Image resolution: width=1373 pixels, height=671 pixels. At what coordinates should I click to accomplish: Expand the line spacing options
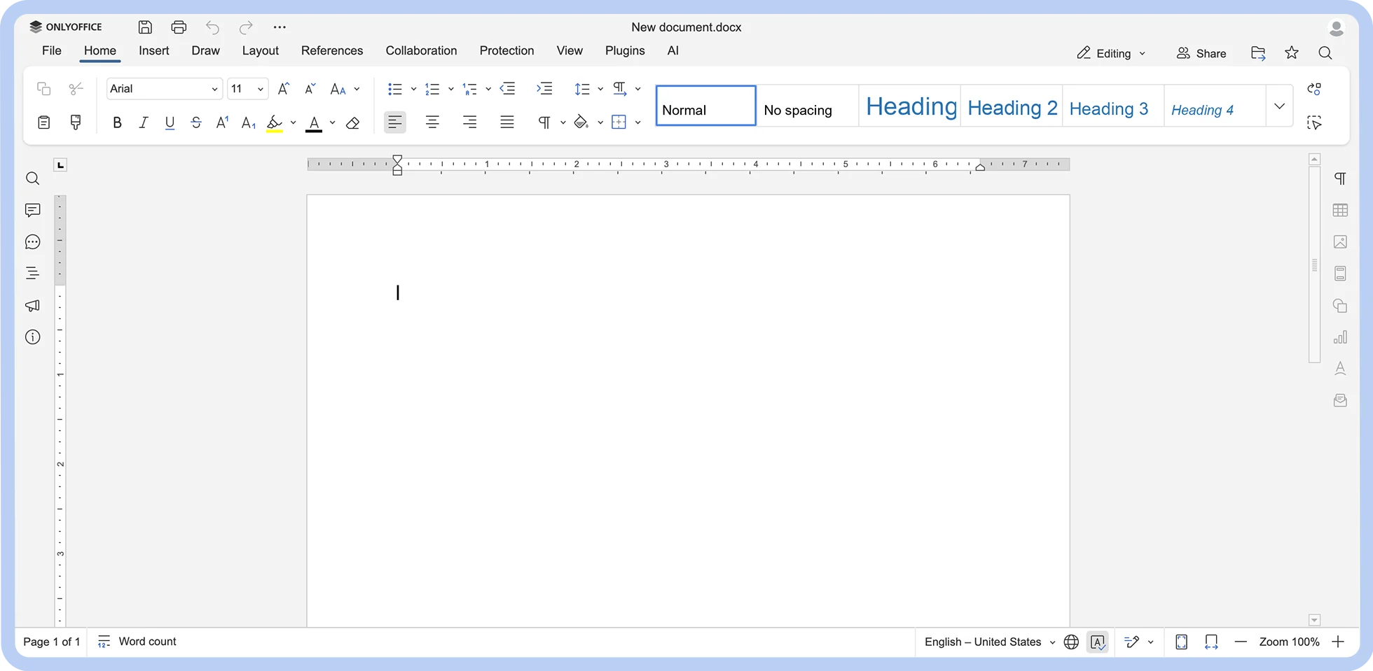tap(600, 89)
